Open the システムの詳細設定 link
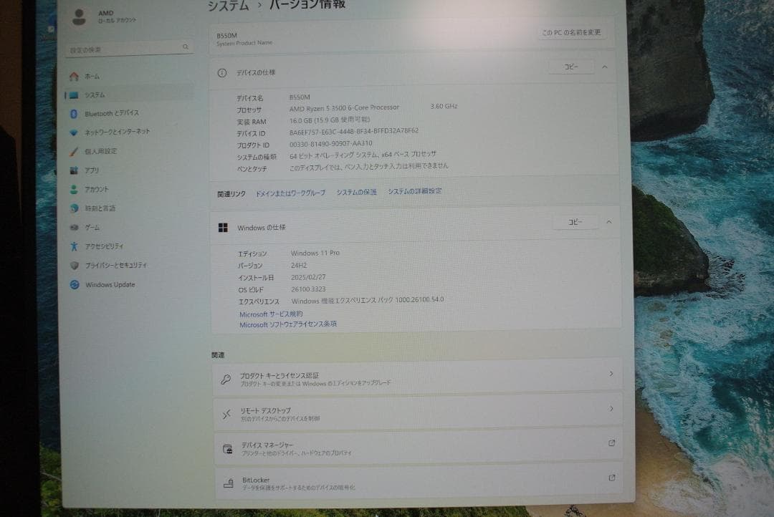 coord(414,191)
